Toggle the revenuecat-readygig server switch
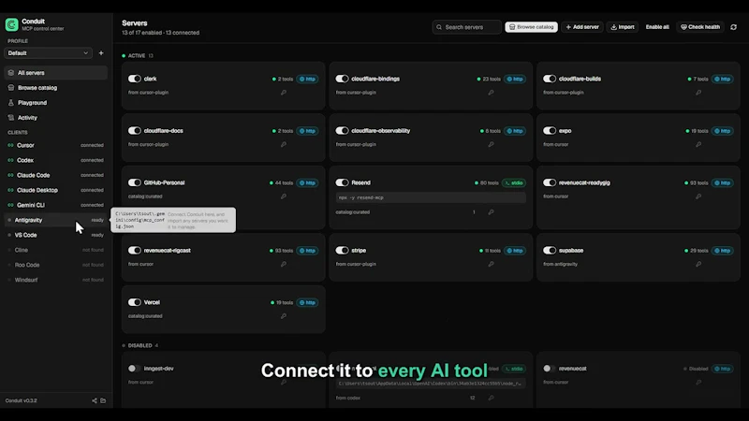749x421 pixels. 550,182
